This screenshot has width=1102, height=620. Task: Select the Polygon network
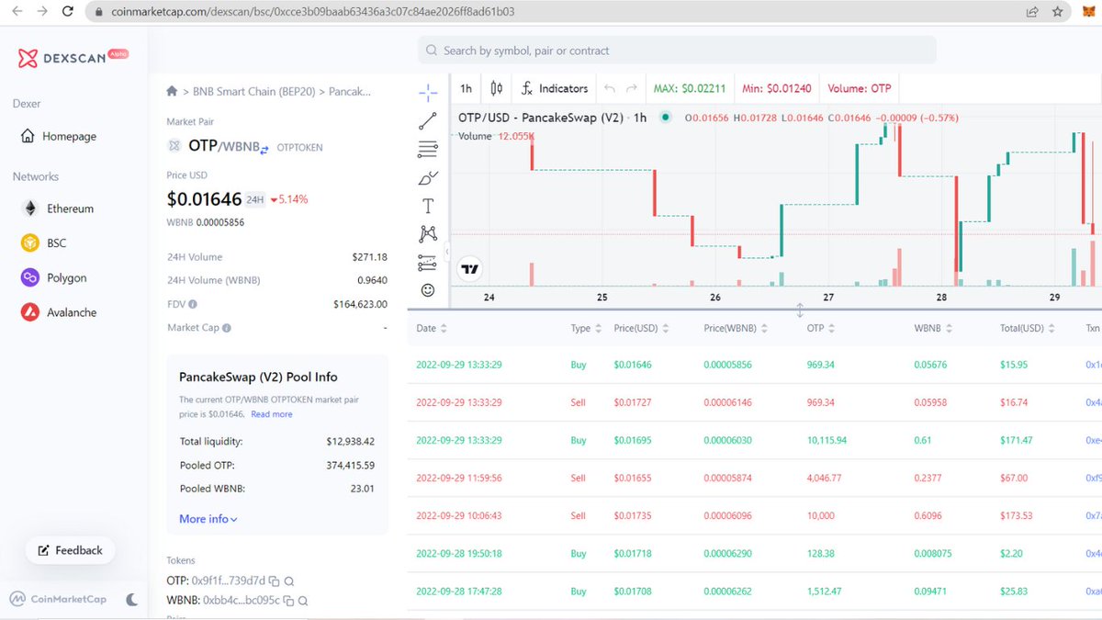(x=55, y=277)
